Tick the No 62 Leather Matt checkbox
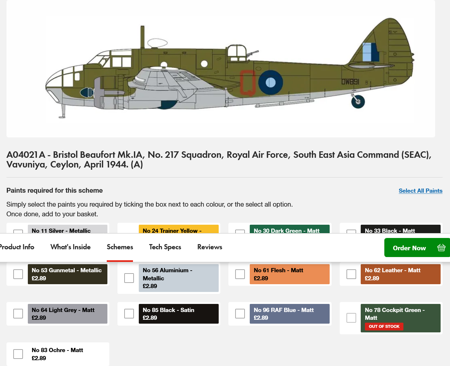 [351, 274]
